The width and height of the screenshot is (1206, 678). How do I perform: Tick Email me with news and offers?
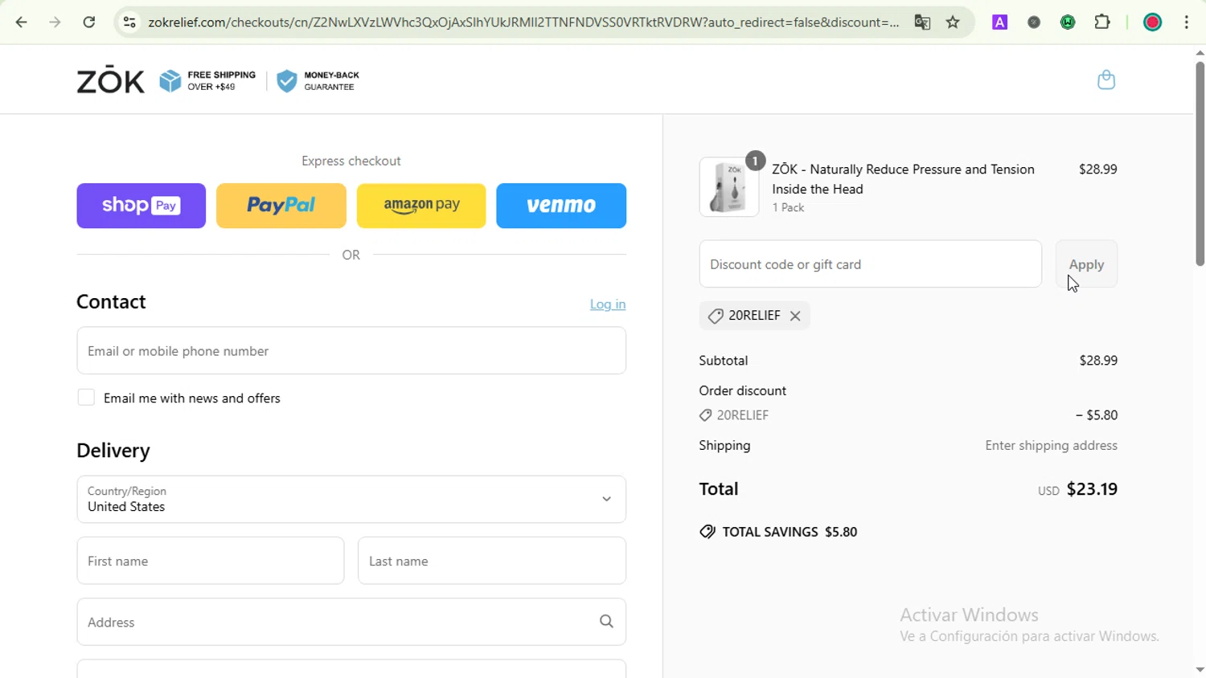[86, 398]
